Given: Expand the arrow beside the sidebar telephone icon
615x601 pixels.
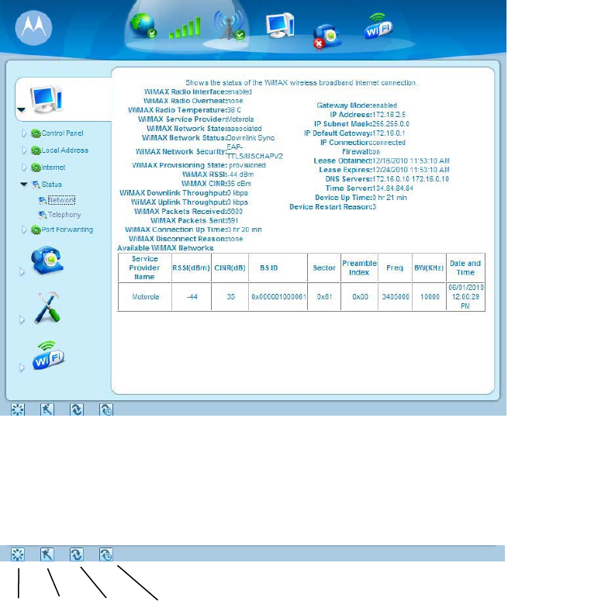Looking at the screenshot, I should (x=22, y=272).
